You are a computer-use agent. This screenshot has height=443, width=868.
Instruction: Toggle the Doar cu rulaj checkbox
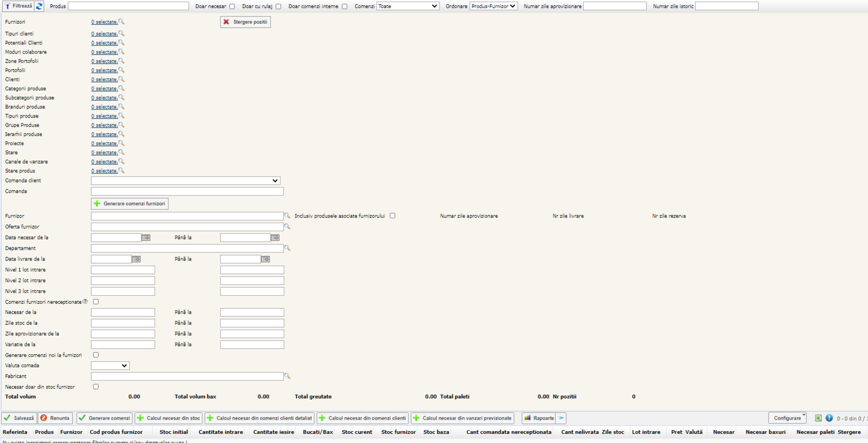pyautogui.click(x=278, y=6)
